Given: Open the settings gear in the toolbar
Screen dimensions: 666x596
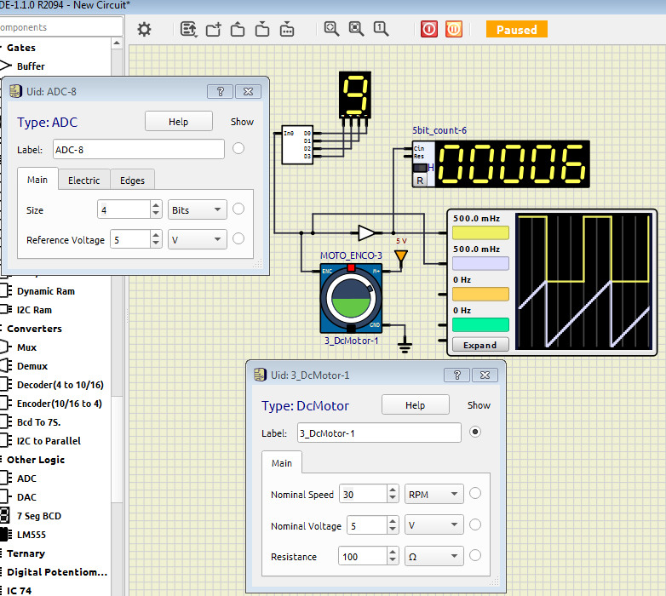Looking at the screenshot, I should [x=145, y=29].
